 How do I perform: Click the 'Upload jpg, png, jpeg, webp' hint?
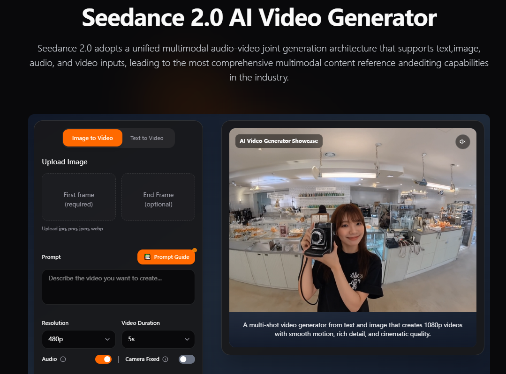click(x=73, y=229)
